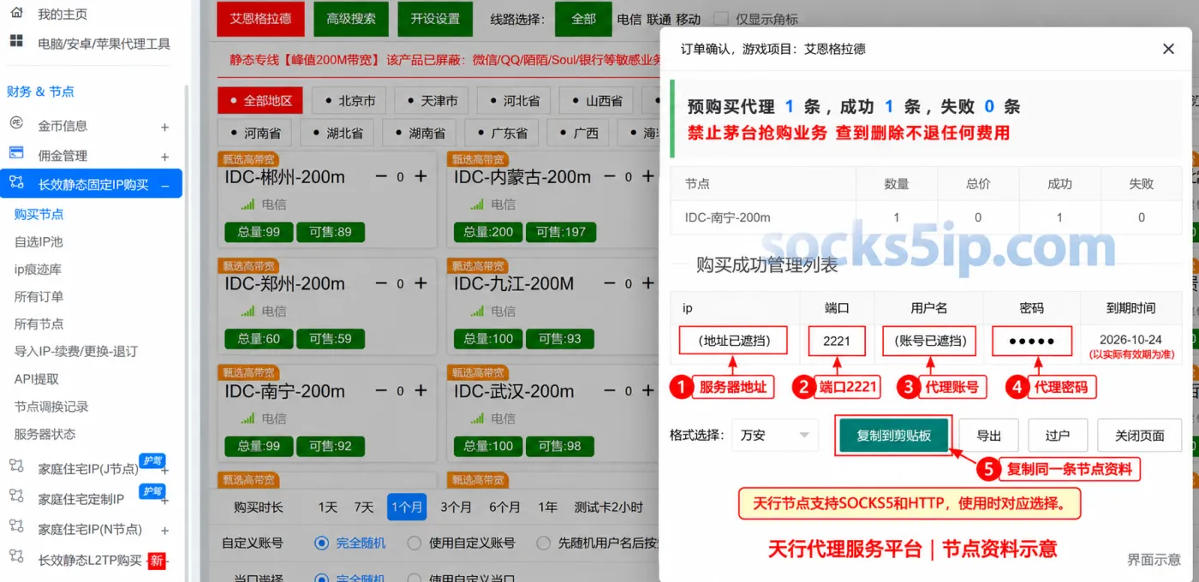Open API提取 in the sidebar
The height and width of the screenshot is (582, 1199).
coord(37,378)
